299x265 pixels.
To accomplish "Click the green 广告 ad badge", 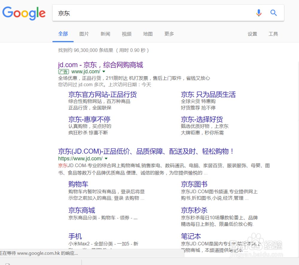I will tap(63, 72).
